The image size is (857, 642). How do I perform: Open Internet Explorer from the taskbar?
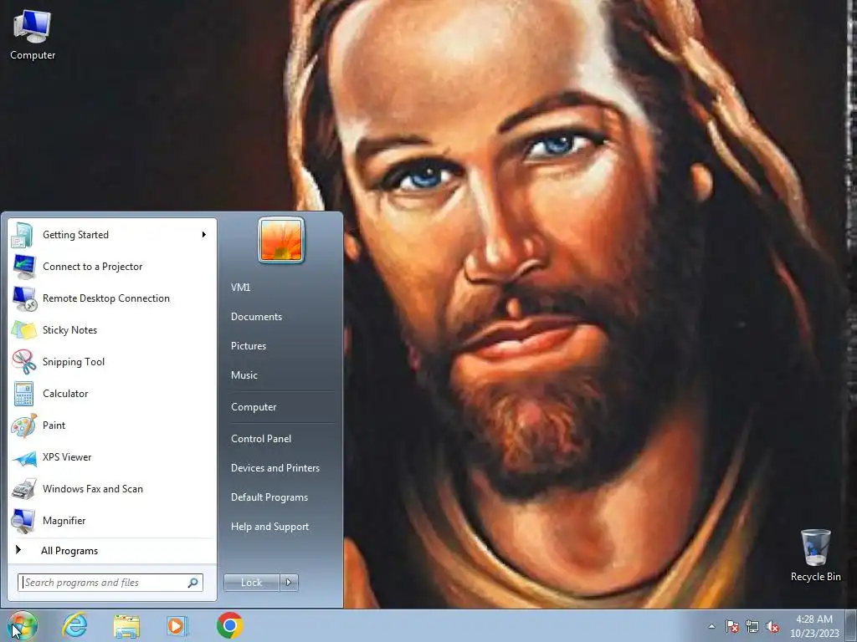point(74,625)
